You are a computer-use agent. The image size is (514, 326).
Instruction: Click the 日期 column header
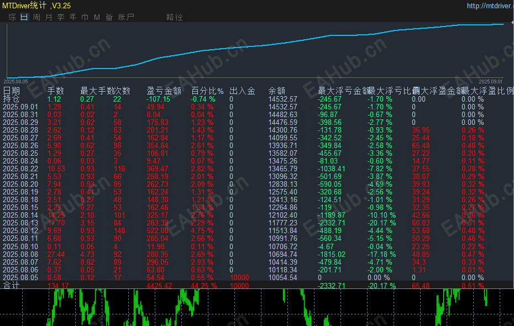pos(12,91)
